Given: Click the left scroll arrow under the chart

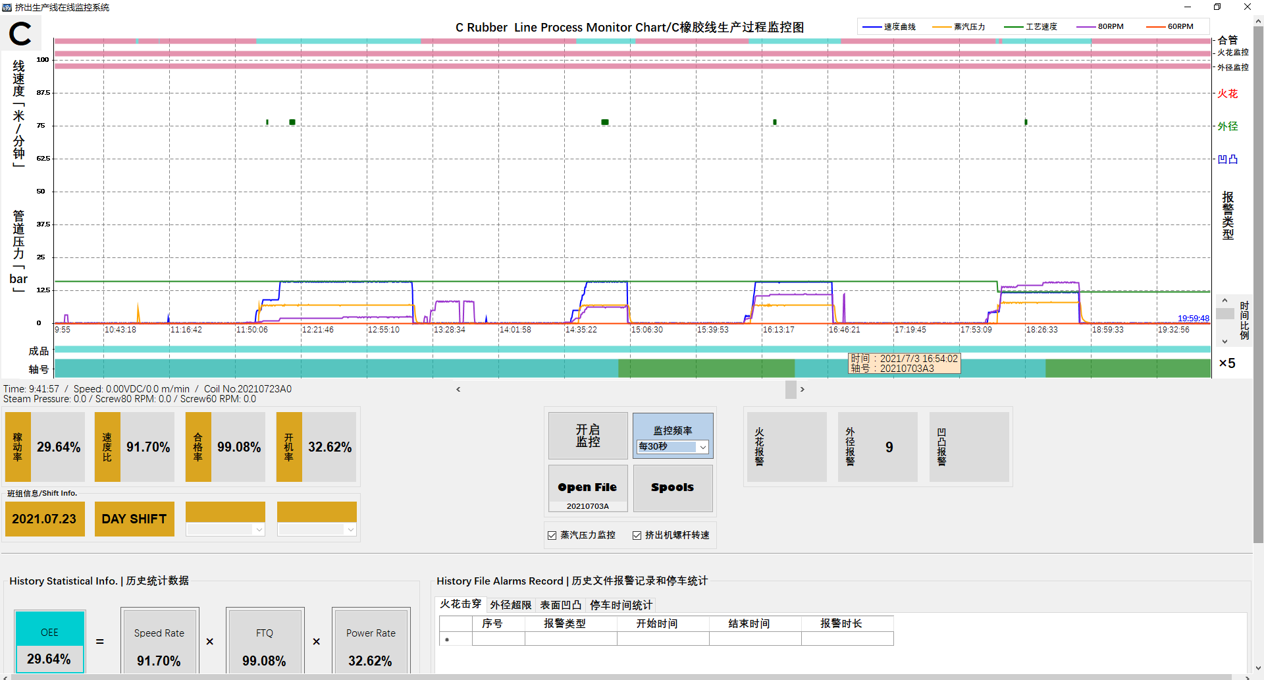Looking at the screenshot, I should click(458, 390).
